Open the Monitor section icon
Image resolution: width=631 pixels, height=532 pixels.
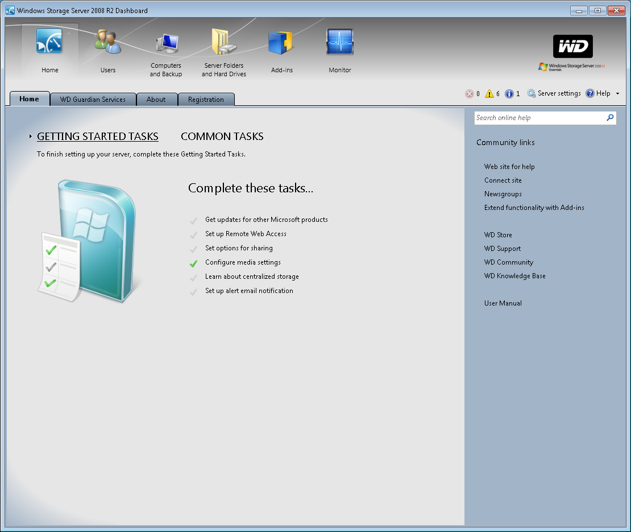340,42
